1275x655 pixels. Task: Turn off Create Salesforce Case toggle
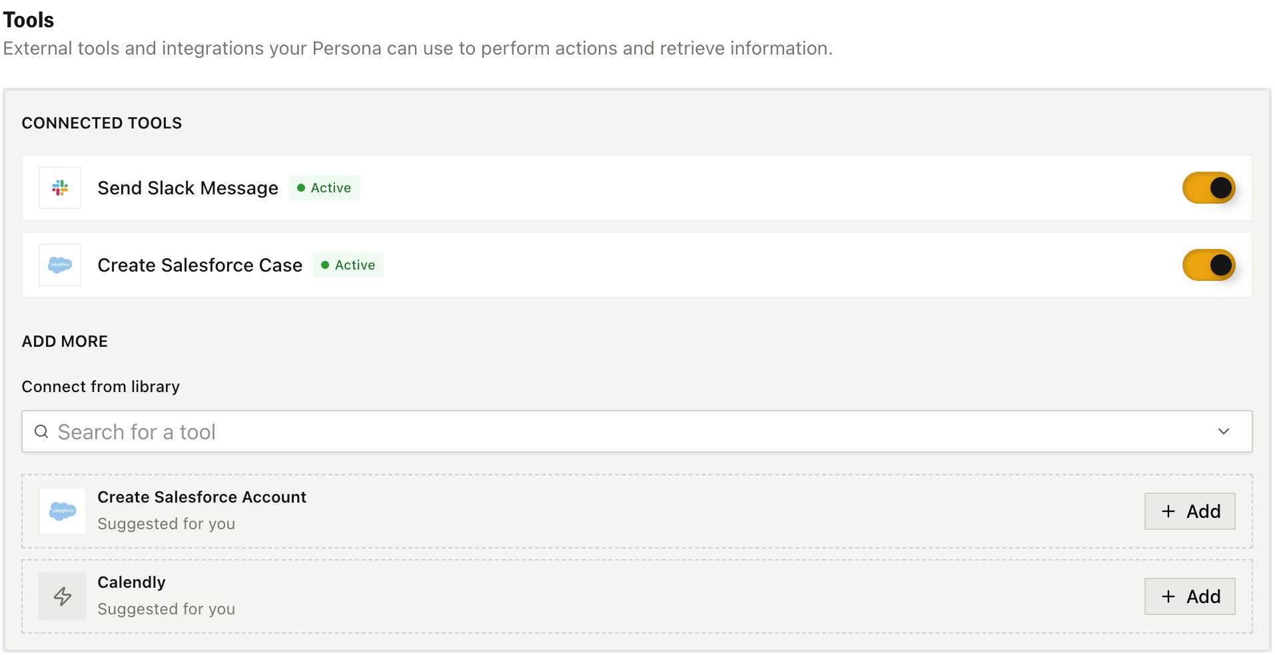[1208, 265]
